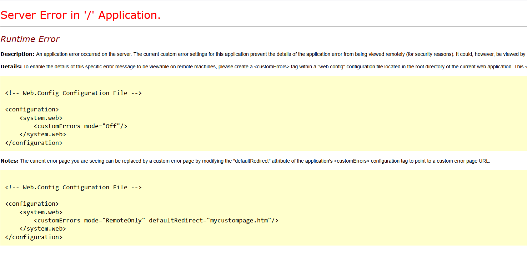Click opening <configuration> tag in first code block
The width and height of the screenshot is (527, 258).
pos(32,109)
